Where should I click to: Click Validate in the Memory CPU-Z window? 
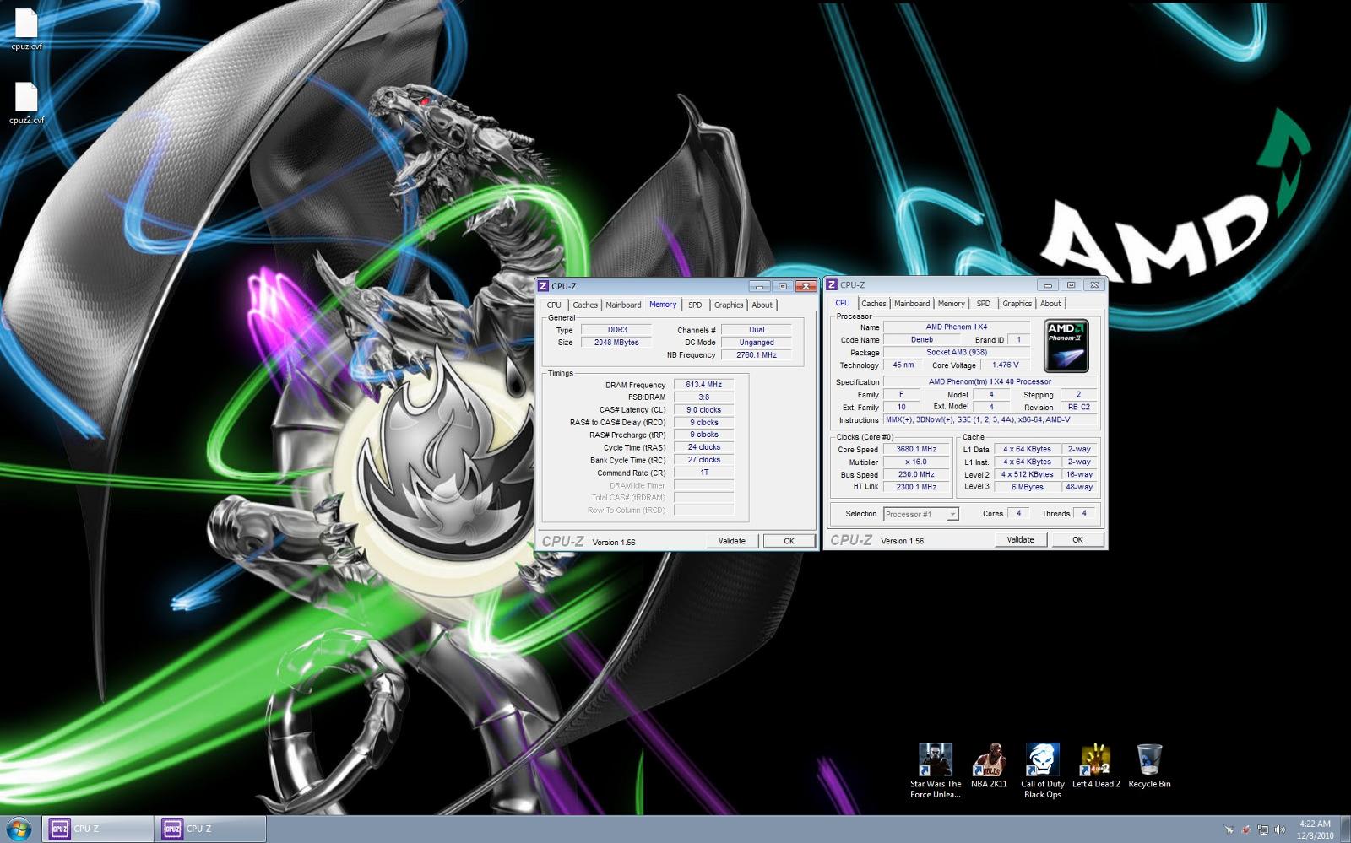tap(732, 541)
